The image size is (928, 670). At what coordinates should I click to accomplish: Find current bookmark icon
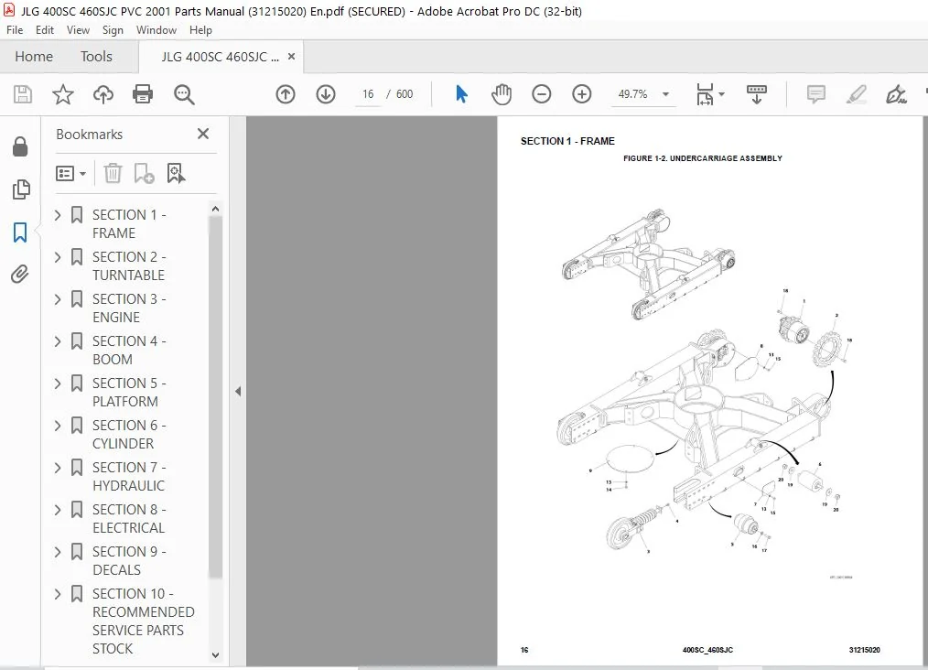(176, 173)
